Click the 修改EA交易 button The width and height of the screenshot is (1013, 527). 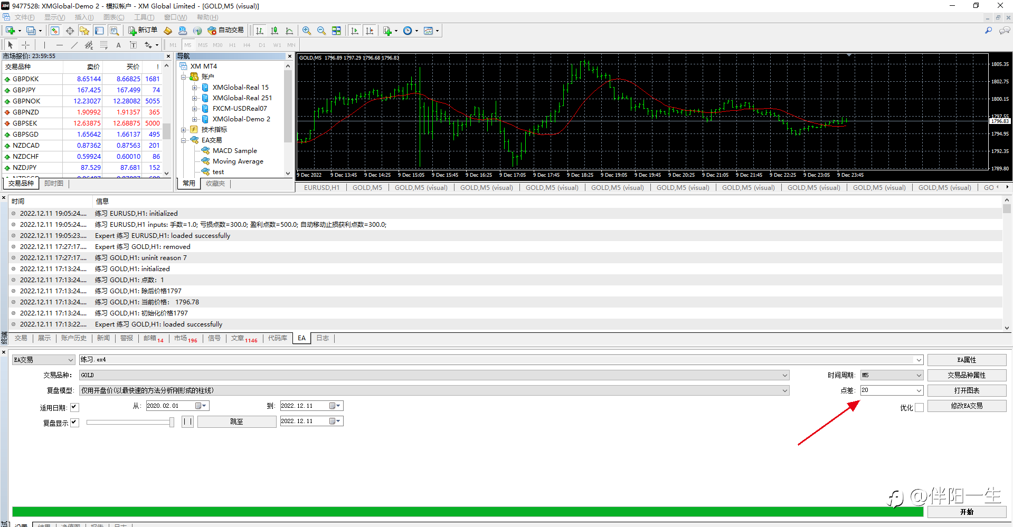point(967,406)
